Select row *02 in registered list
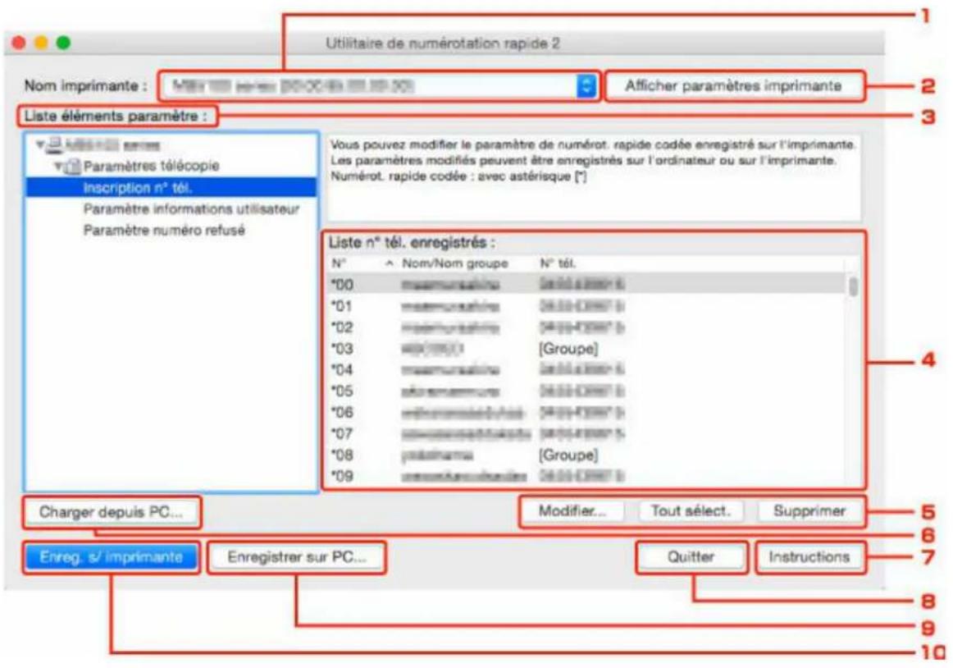 [x=586, y=327]
